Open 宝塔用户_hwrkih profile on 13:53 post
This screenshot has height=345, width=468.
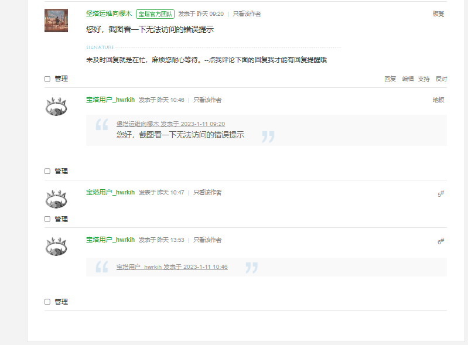point(111,240)
